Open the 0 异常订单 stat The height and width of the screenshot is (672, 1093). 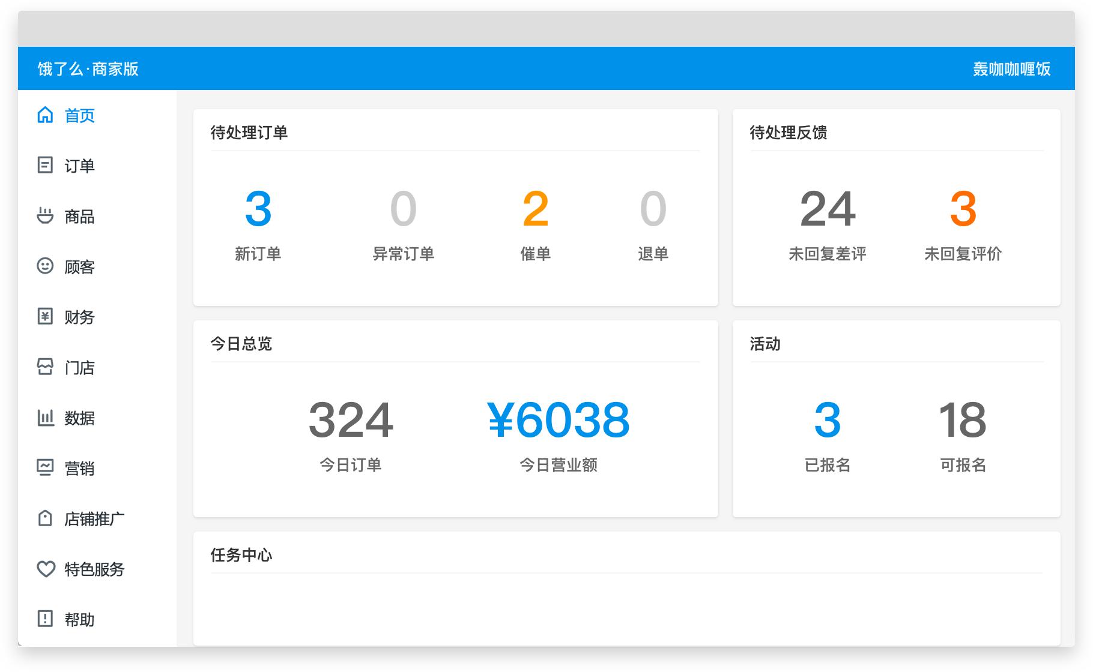[404, 225]
